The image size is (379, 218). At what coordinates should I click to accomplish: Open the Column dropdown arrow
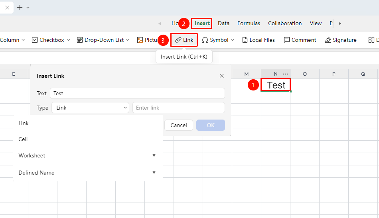coord(23,40)
